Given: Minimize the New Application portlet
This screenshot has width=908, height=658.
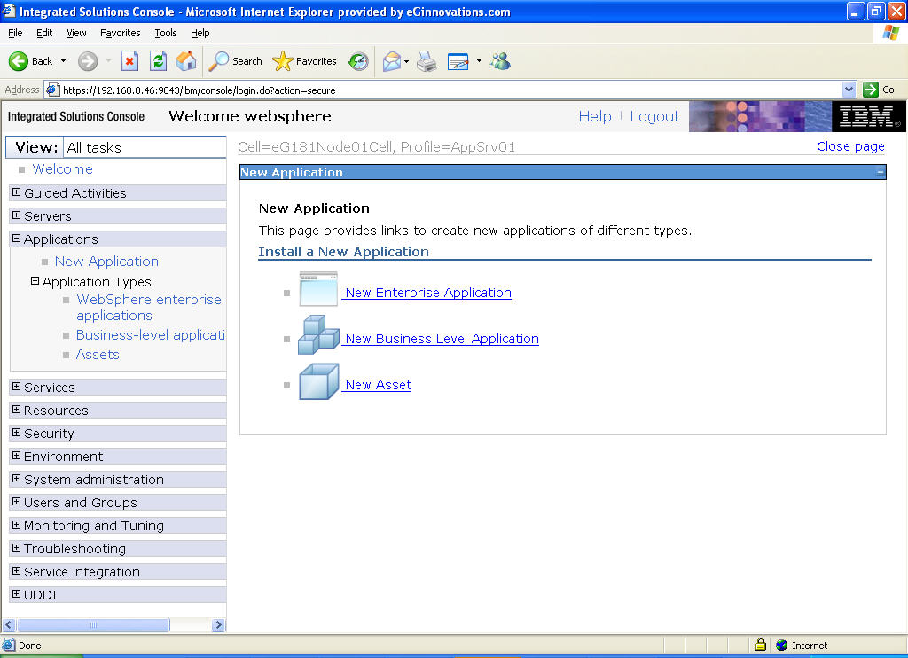Looking at the screenshot, I should [x=880, y=172].
